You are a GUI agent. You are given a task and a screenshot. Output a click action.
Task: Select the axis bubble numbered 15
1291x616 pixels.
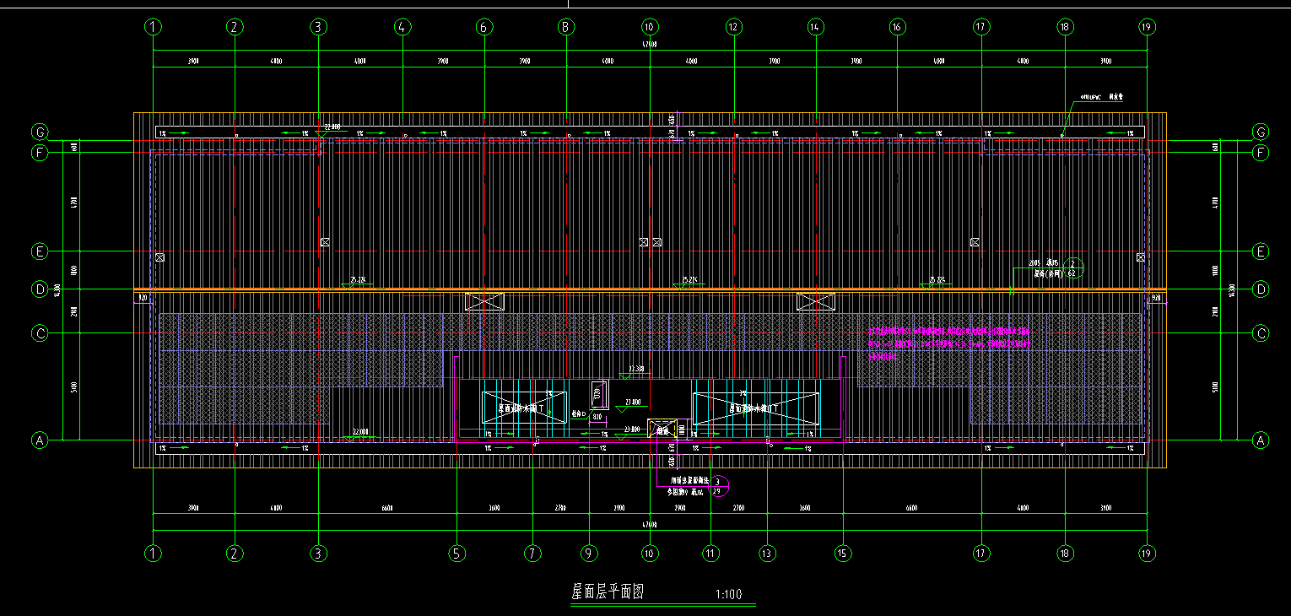842,554
